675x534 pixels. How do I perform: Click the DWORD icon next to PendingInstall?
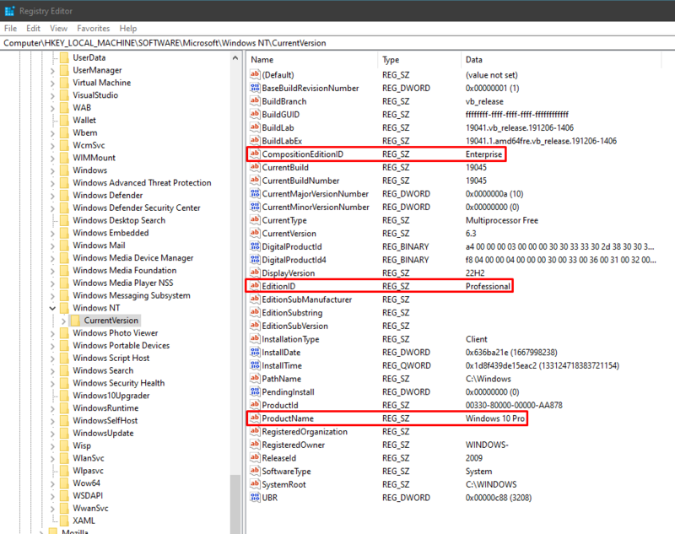coord(255,392)
